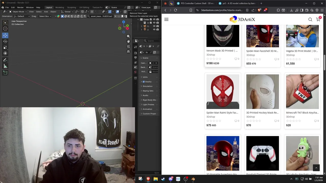326x183 pixels.
Task: Toggle camera view icon in viewport
Action: pos(128,46)
